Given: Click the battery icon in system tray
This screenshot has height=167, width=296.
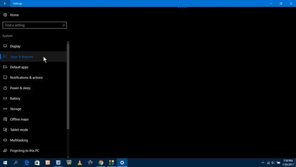Looking at the screenshot, I should (x=278, y=163).
